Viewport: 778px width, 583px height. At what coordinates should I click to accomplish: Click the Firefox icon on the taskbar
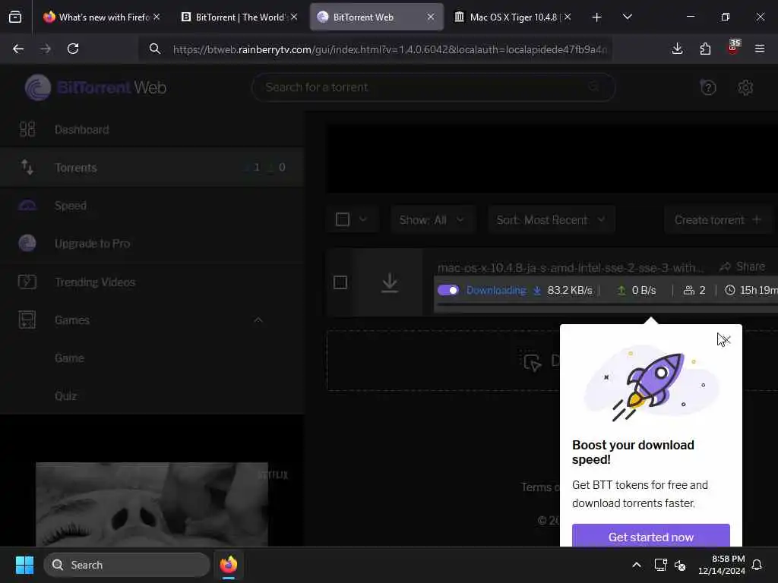point(229,565)
